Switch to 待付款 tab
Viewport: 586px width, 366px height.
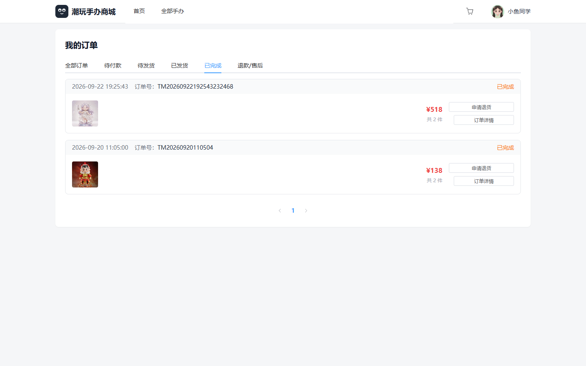point(113,65)
